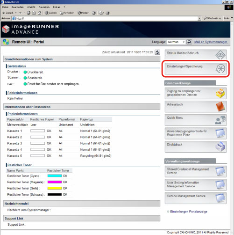Open the Ansicht menu
Image resolution: width=234 pixels, height=235 pixels.
click(31, 7)
